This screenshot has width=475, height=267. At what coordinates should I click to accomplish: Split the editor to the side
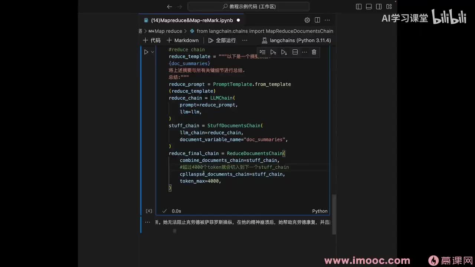(x=317, y=20)
